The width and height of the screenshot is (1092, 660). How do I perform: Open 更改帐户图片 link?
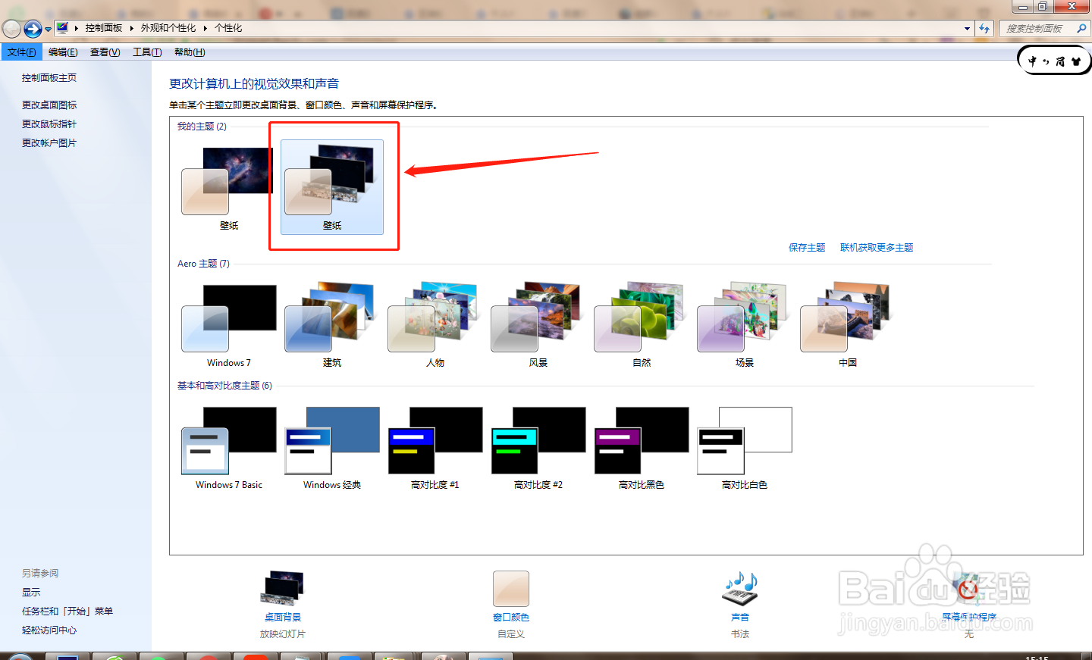pyautogui.click(x=49, y=143)
